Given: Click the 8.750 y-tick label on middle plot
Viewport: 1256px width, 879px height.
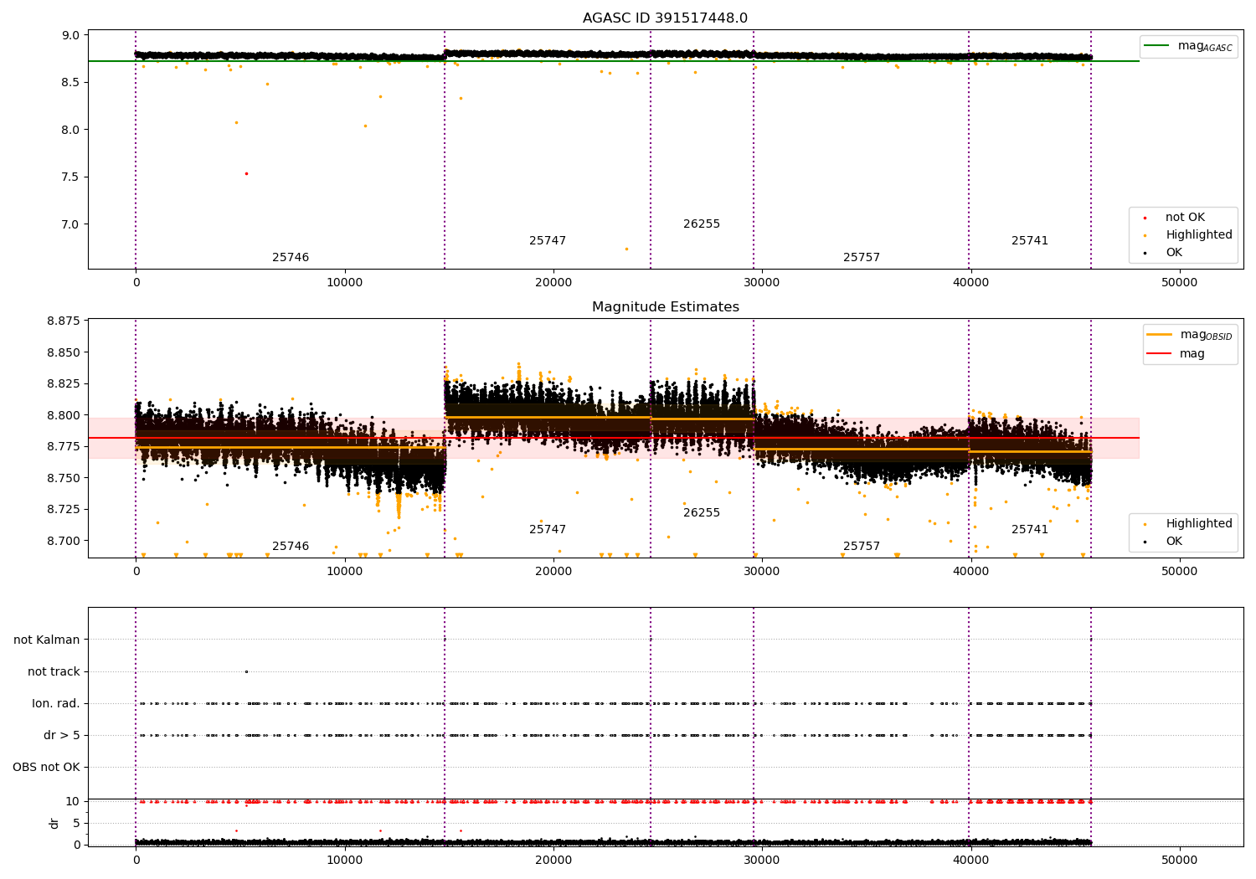Looking at the screenshot, I should click(x=64, y=478).
